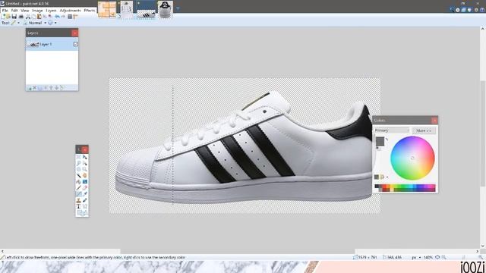Click the Undo arrow icon

coord(57,17)
